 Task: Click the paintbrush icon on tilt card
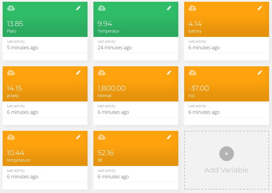[x=169, y=137]
